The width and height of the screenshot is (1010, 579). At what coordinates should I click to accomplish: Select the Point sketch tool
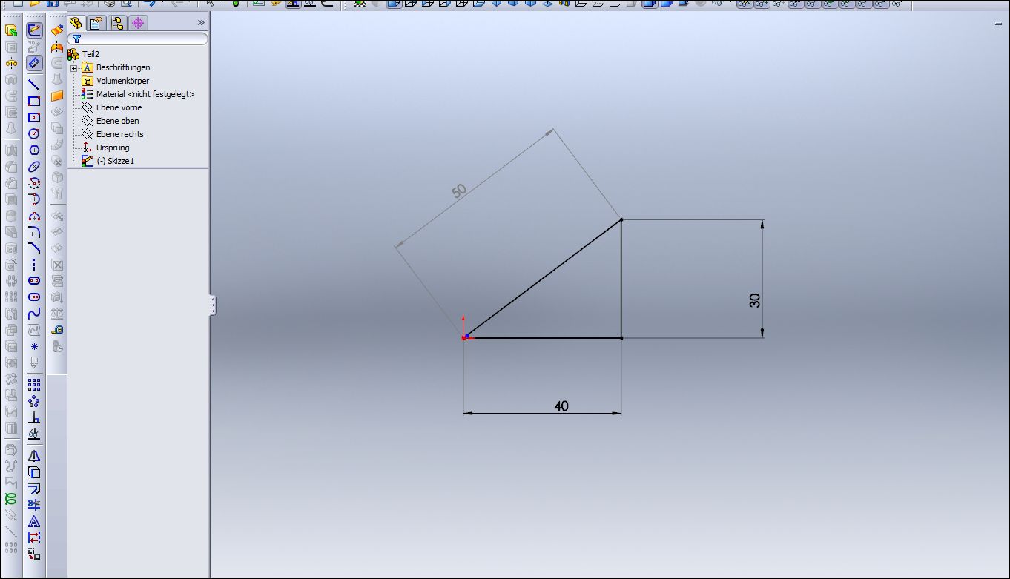(x=34, y=346)
